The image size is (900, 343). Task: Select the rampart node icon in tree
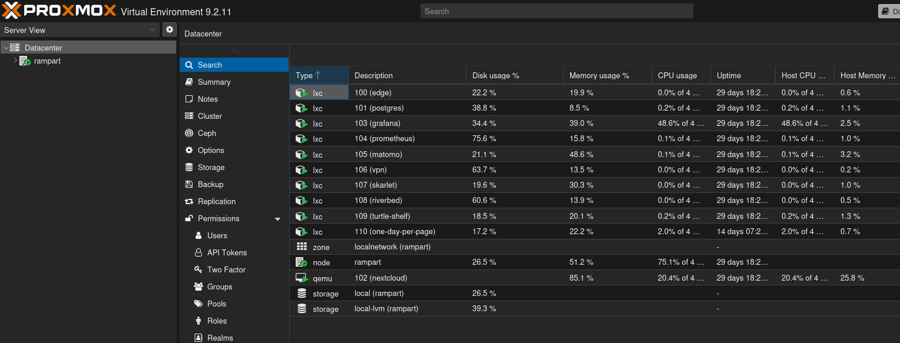(25, 61)
